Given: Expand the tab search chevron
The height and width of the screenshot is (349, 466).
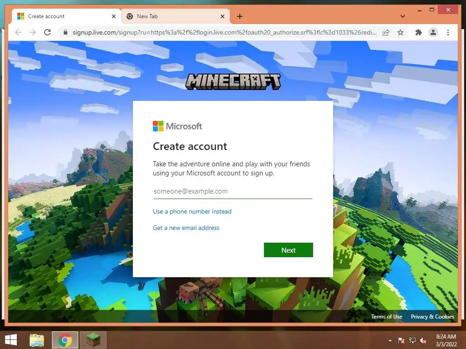Looking at the screenshot, I should [x=403, y=16].
